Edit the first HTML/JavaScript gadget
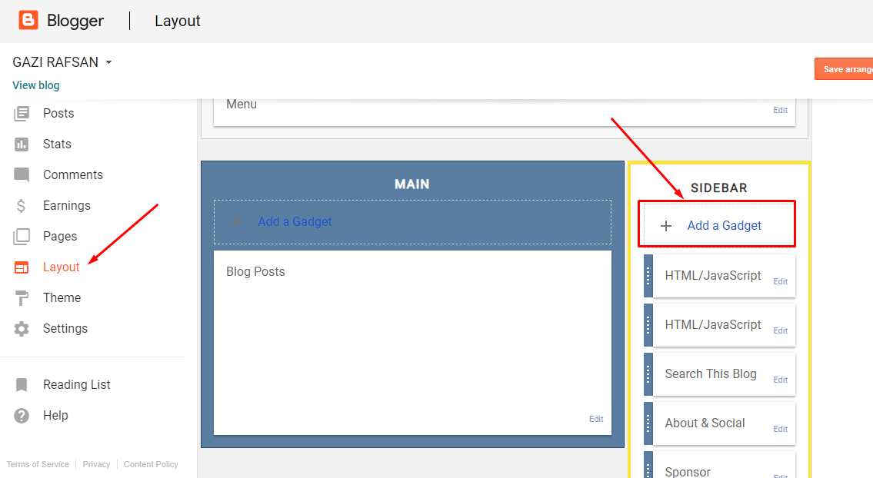873x478 pixels. pyautogui.click(x=780, y=281)
